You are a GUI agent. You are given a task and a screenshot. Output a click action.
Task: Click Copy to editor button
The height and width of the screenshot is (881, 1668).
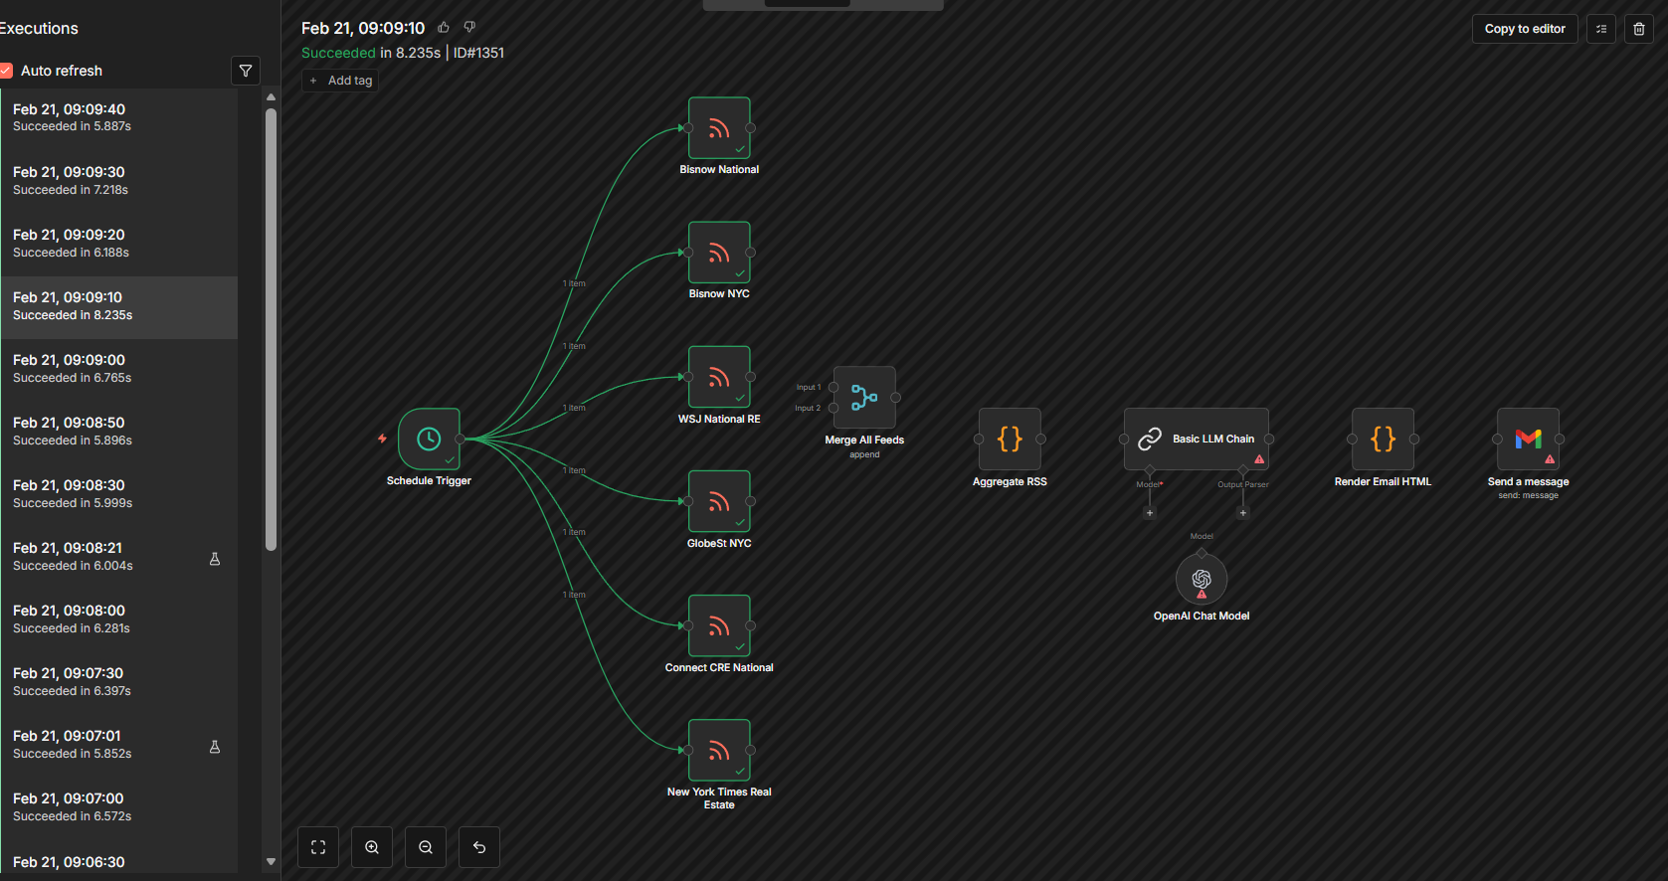(x=1525, y=29)
